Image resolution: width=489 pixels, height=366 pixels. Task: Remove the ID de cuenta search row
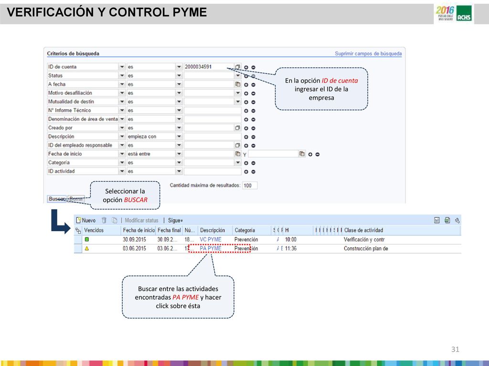[253, 67]
